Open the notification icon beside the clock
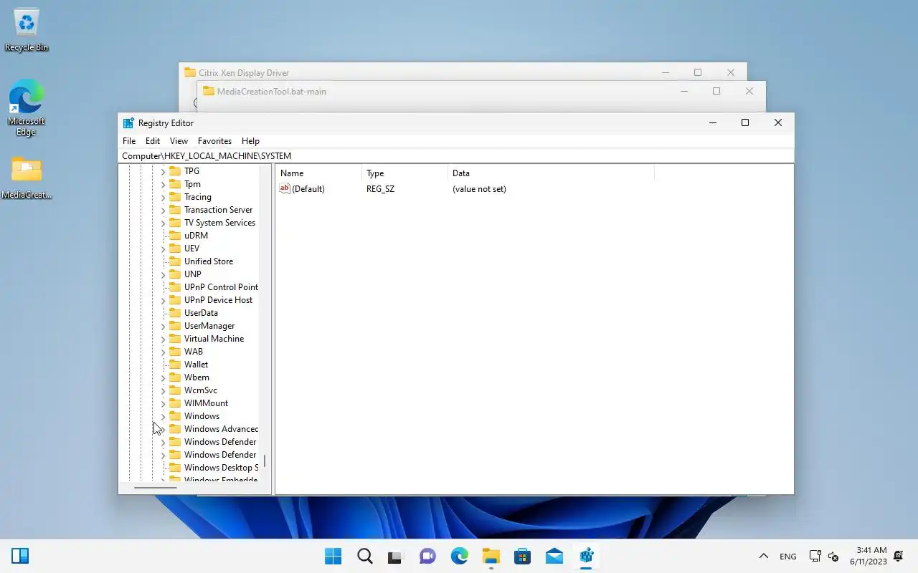Screen dimensions: 918x573 (x=899, y=556)
